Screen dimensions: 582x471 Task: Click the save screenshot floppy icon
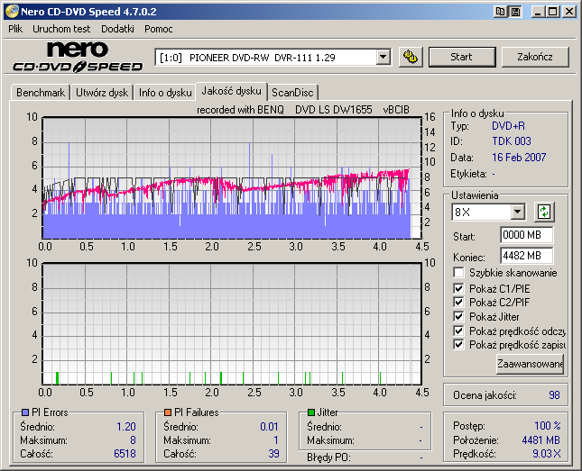coord(515,12)
